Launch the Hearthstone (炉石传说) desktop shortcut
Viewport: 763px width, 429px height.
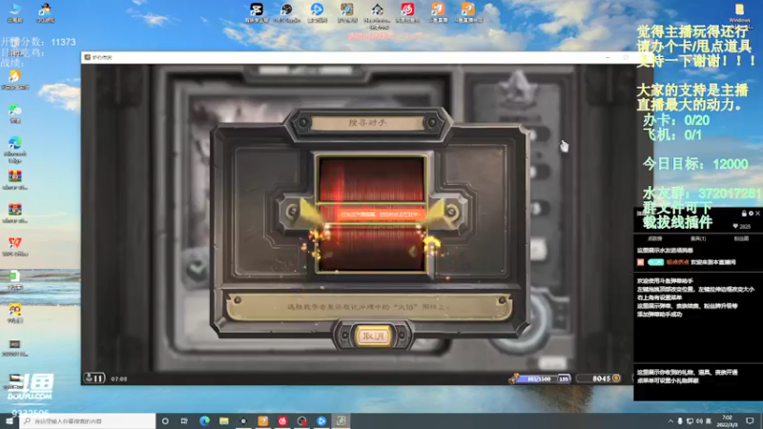tap(347, 12)
